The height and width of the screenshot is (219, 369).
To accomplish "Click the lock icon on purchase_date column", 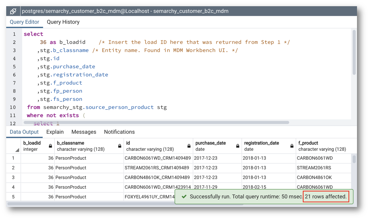I will (237, 146).
